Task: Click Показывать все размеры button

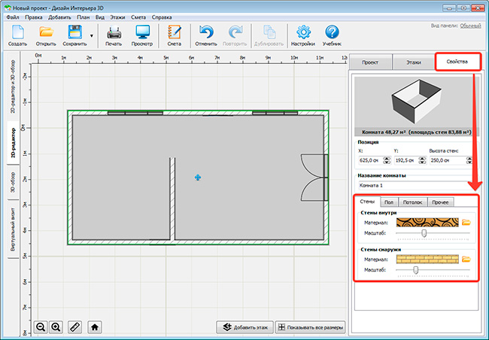Action: click(x=310, y=327)
